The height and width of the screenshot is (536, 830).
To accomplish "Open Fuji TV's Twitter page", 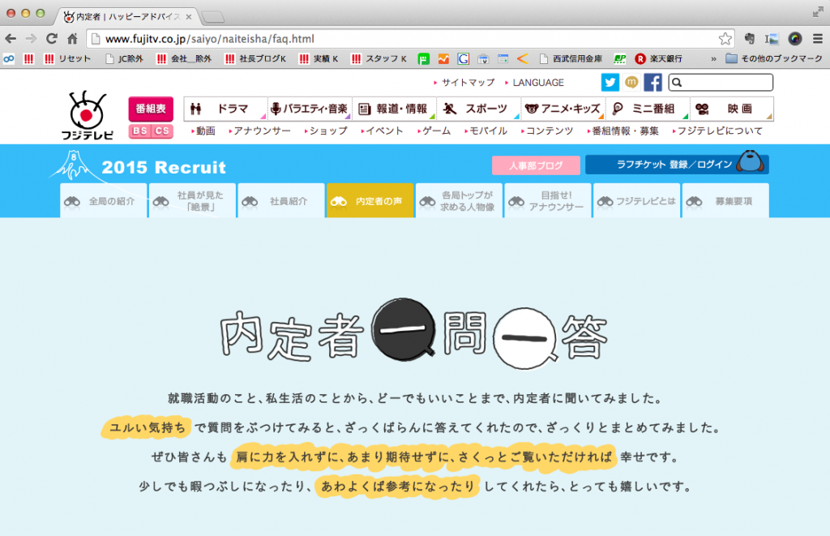I will click(610, 83).
